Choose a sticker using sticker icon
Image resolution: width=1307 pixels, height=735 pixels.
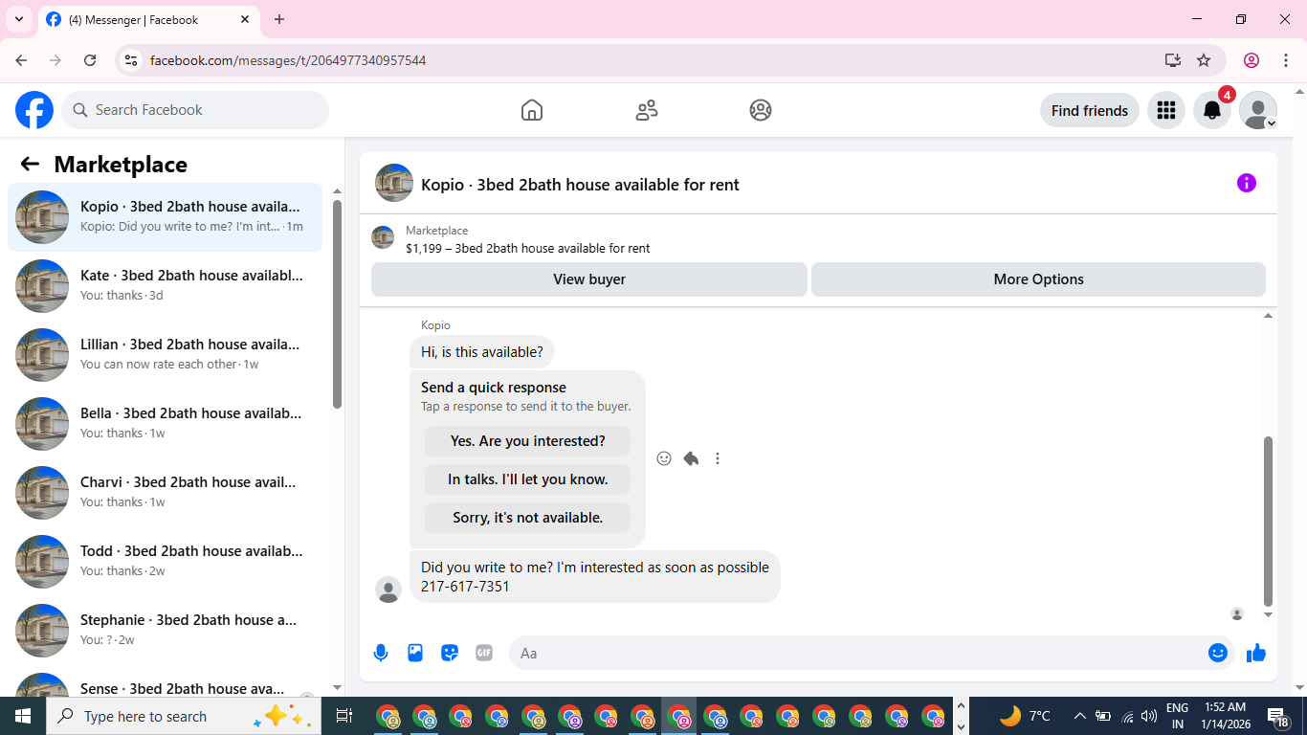450,653
